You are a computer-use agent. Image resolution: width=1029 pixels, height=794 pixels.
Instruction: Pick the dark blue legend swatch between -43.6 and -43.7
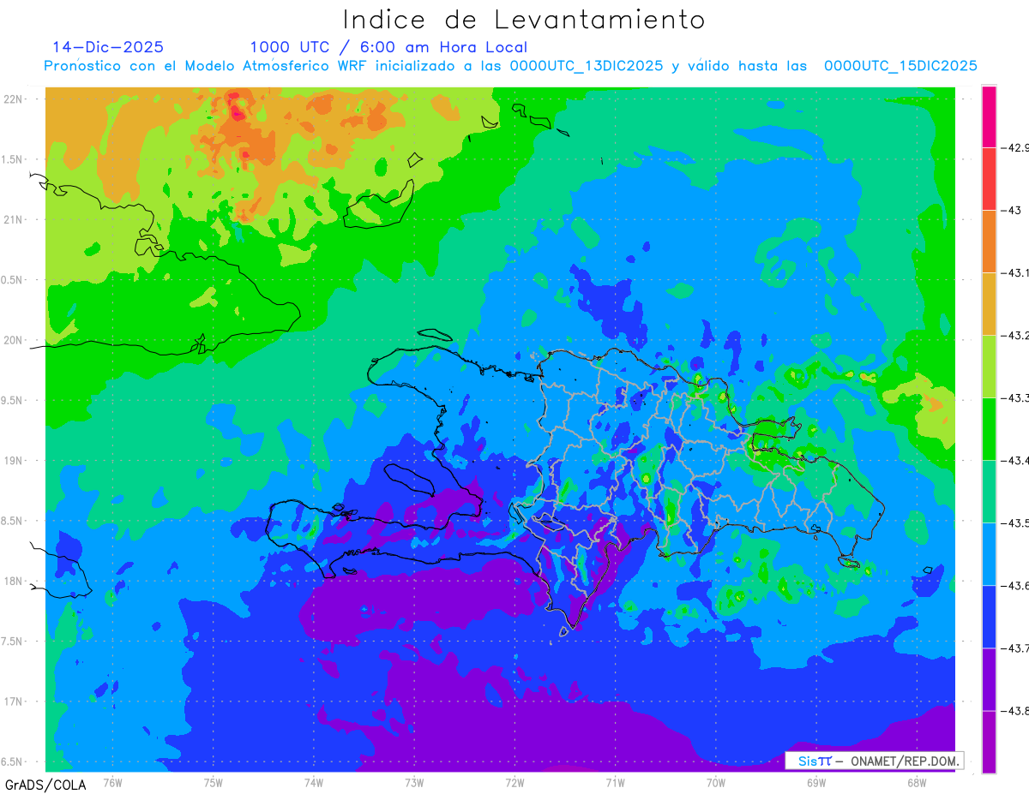[989, 616]
